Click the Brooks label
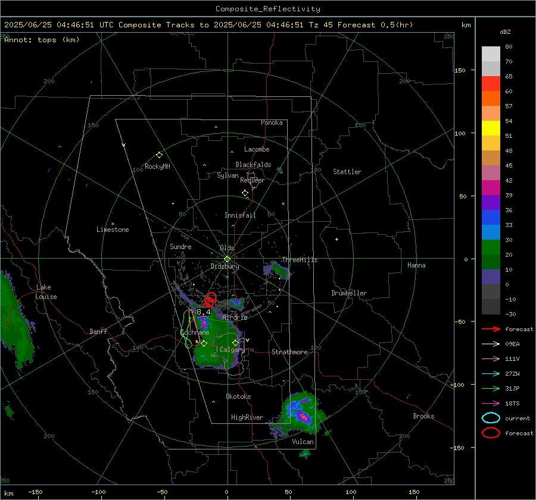Viewport: 536px width, 500px height. tap(423, 416)
